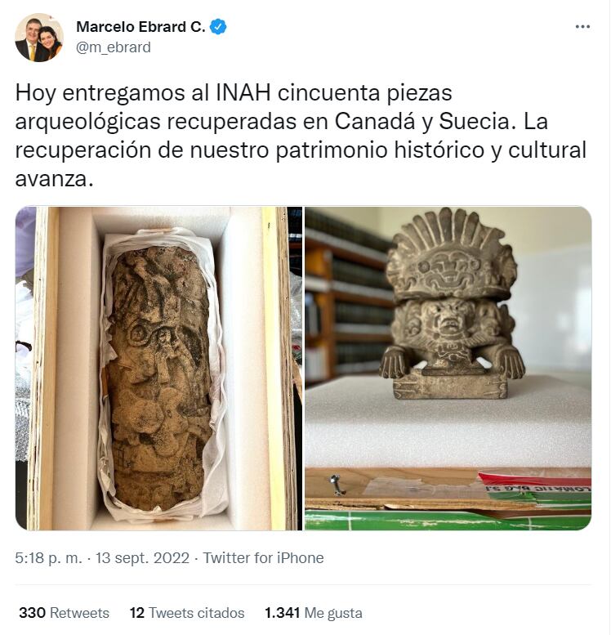Click the words Canadá y Suecia
The width and height of the screenshot is (611, 635).
coord(422,121)
